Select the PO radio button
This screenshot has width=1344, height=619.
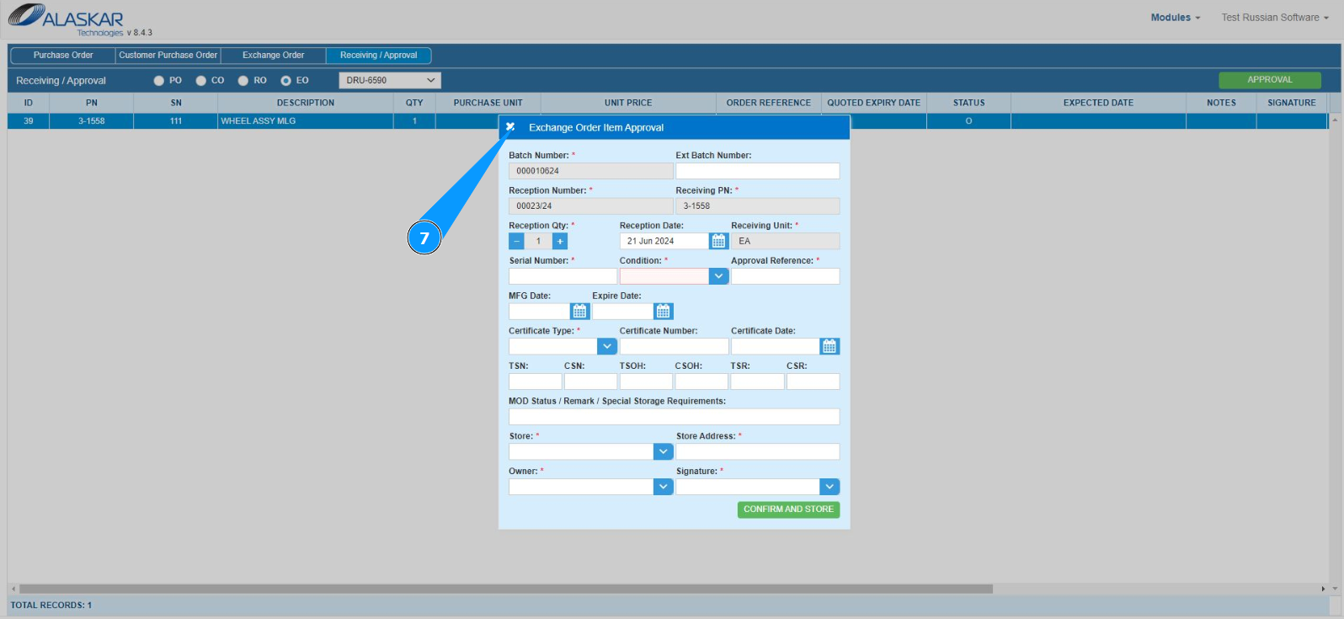(x=158, y=81)
